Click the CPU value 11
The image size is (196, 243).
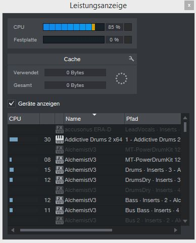(x=47, y=210)
